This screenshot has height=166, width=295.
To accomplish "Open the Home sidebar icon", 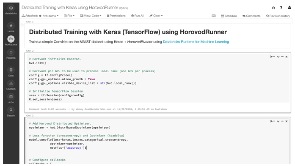I will coord(11,25).
